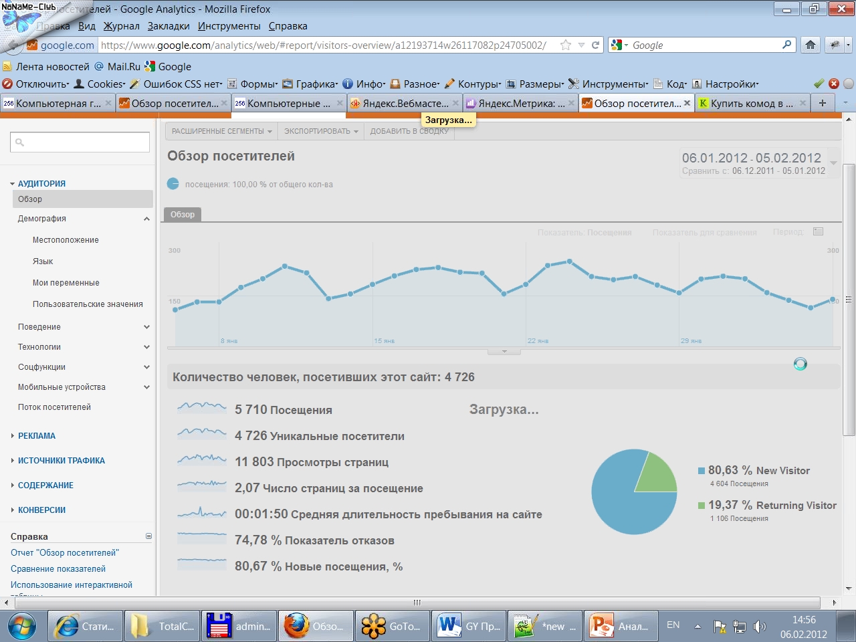Open Notepad++ new file in taskbar

click(x=544, y=626)
